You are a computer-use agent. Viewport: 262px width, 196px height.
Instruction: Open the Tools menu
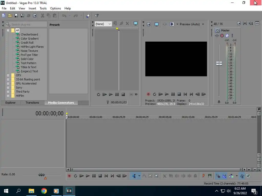(43, 8)
